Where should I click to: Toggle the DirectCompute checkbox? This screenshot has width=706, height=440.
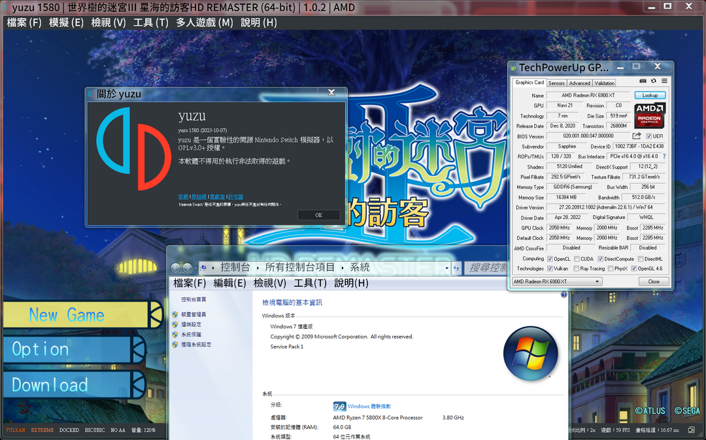pyautogui.click(x=600, y=259)
